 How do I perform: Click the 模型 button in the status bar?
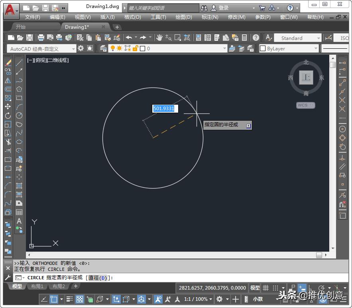255,288
